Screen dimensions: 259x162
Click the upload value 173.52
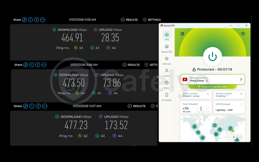pos(116,125)
